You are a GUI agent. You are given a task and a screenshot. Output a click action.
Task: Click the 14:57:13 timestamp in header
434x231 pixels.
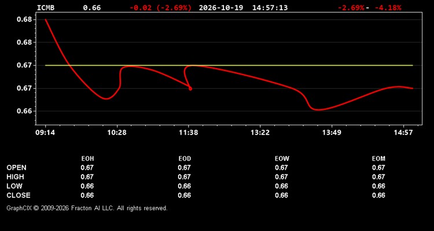pyautogui.click(x=270, y=8)
